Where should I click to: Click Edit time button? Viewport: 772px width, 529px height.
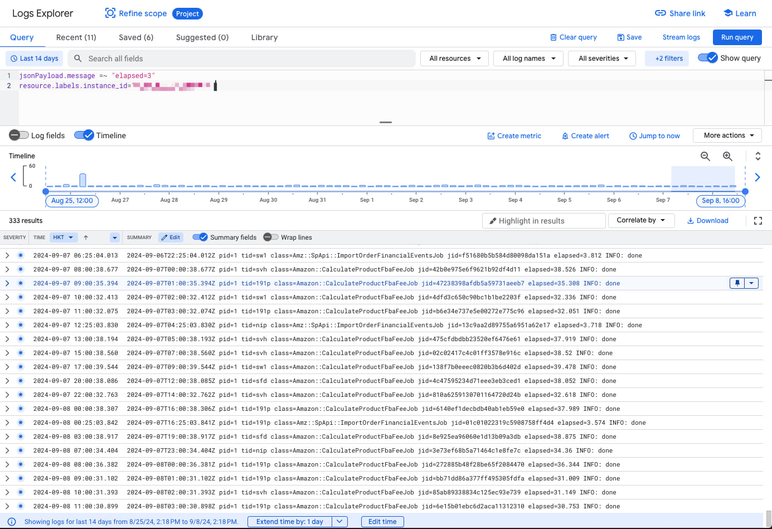point(382,522)
